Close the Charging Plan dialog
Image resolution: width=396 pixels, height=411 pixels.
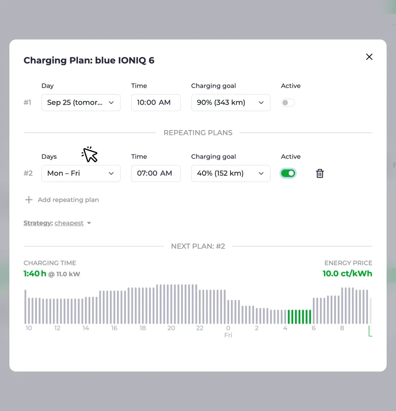pyautogui.click(x=369, y=57)
